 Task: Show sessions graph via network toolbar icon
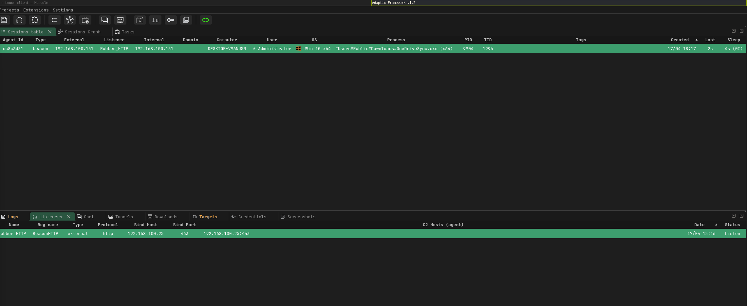click(x=70, y=20)
